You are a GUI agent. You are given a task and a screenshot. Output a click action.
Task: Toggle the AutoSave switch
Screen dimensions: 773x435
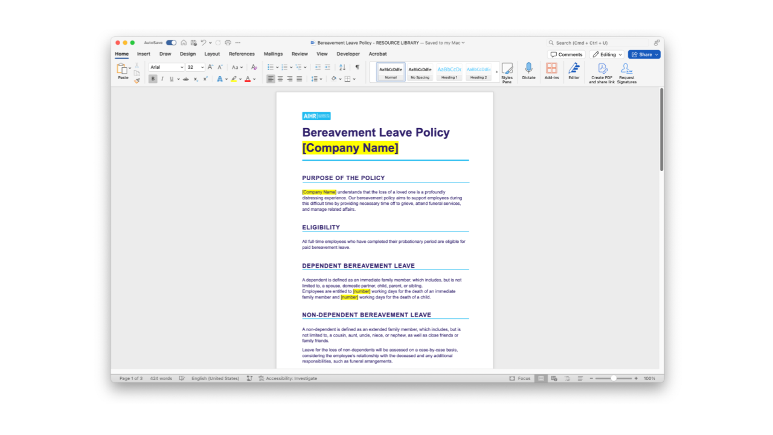click(x=171, y=43)
